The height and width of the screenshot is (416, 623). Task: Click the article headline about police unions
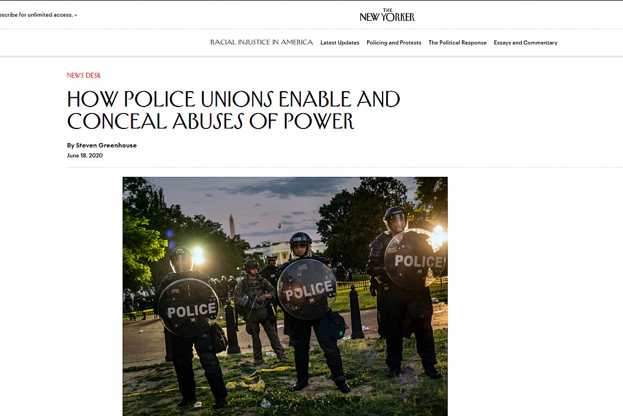click(x=233, y=110)
